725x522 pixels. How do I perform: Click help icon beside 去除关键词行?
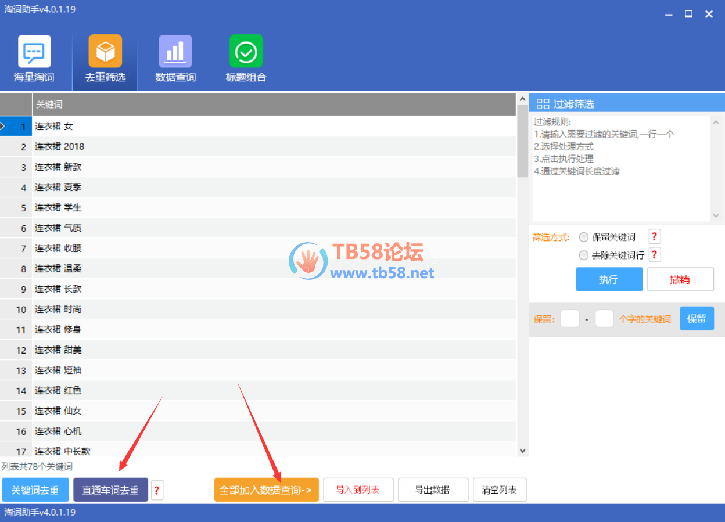[655, 255]
